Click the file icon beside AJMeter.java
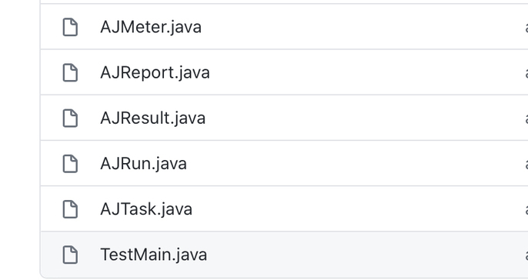Viewport: 528px width, 280px height. point(70,27)
